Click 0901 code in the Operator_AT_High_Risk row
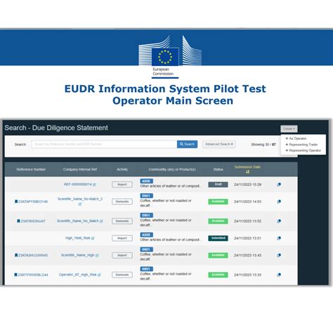 146,269
